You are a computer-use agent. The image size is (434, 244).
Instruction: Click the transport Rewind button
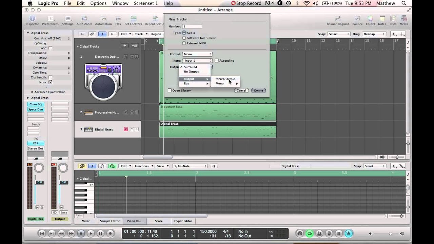click(61, 233)
